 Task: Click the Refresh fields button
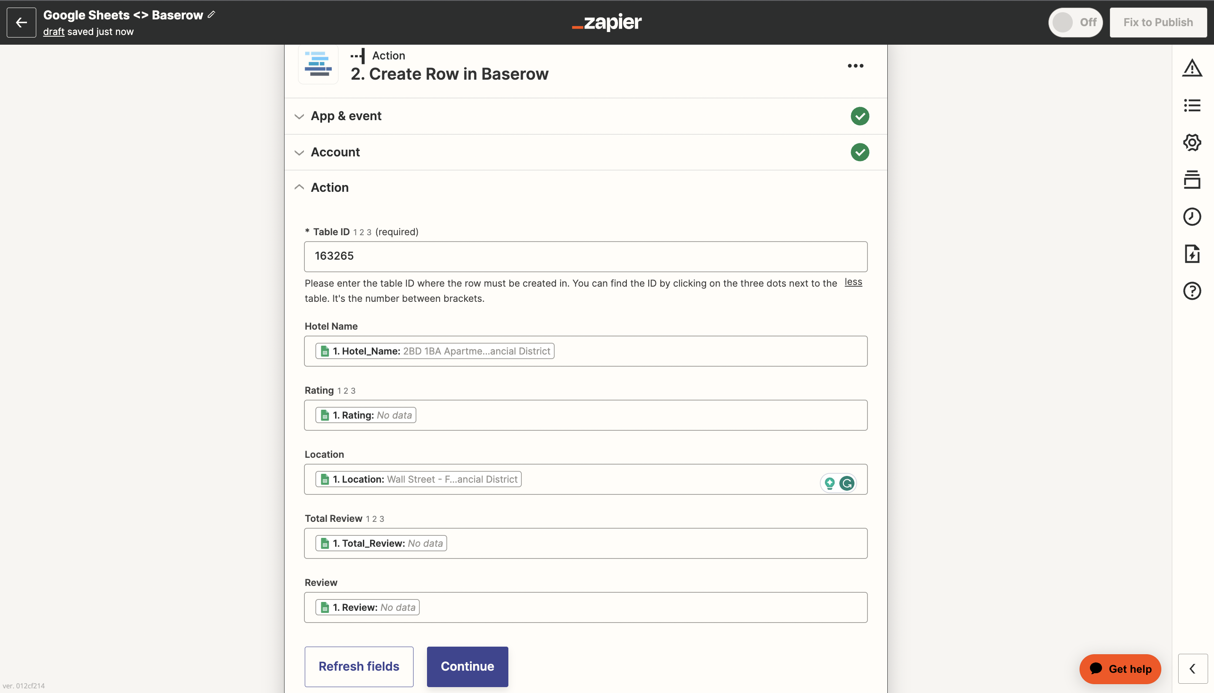pos(358,666)
